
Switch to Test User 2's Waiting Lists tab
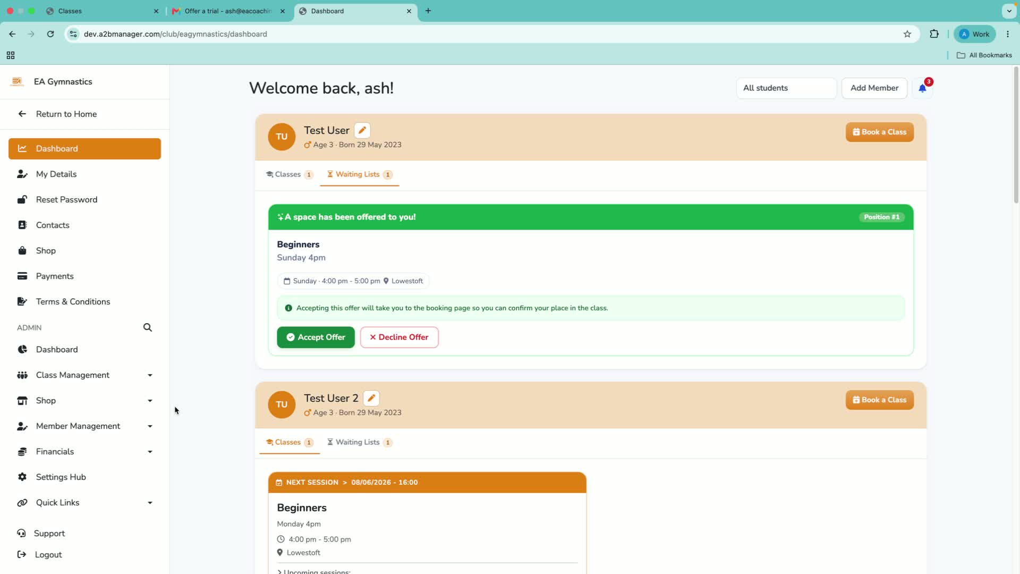[x=360, y=442]
